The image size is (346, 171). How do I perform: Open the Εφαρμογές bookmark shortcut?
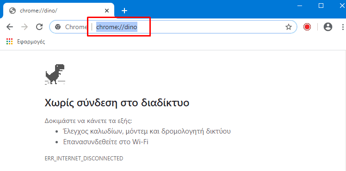(25, 42)
